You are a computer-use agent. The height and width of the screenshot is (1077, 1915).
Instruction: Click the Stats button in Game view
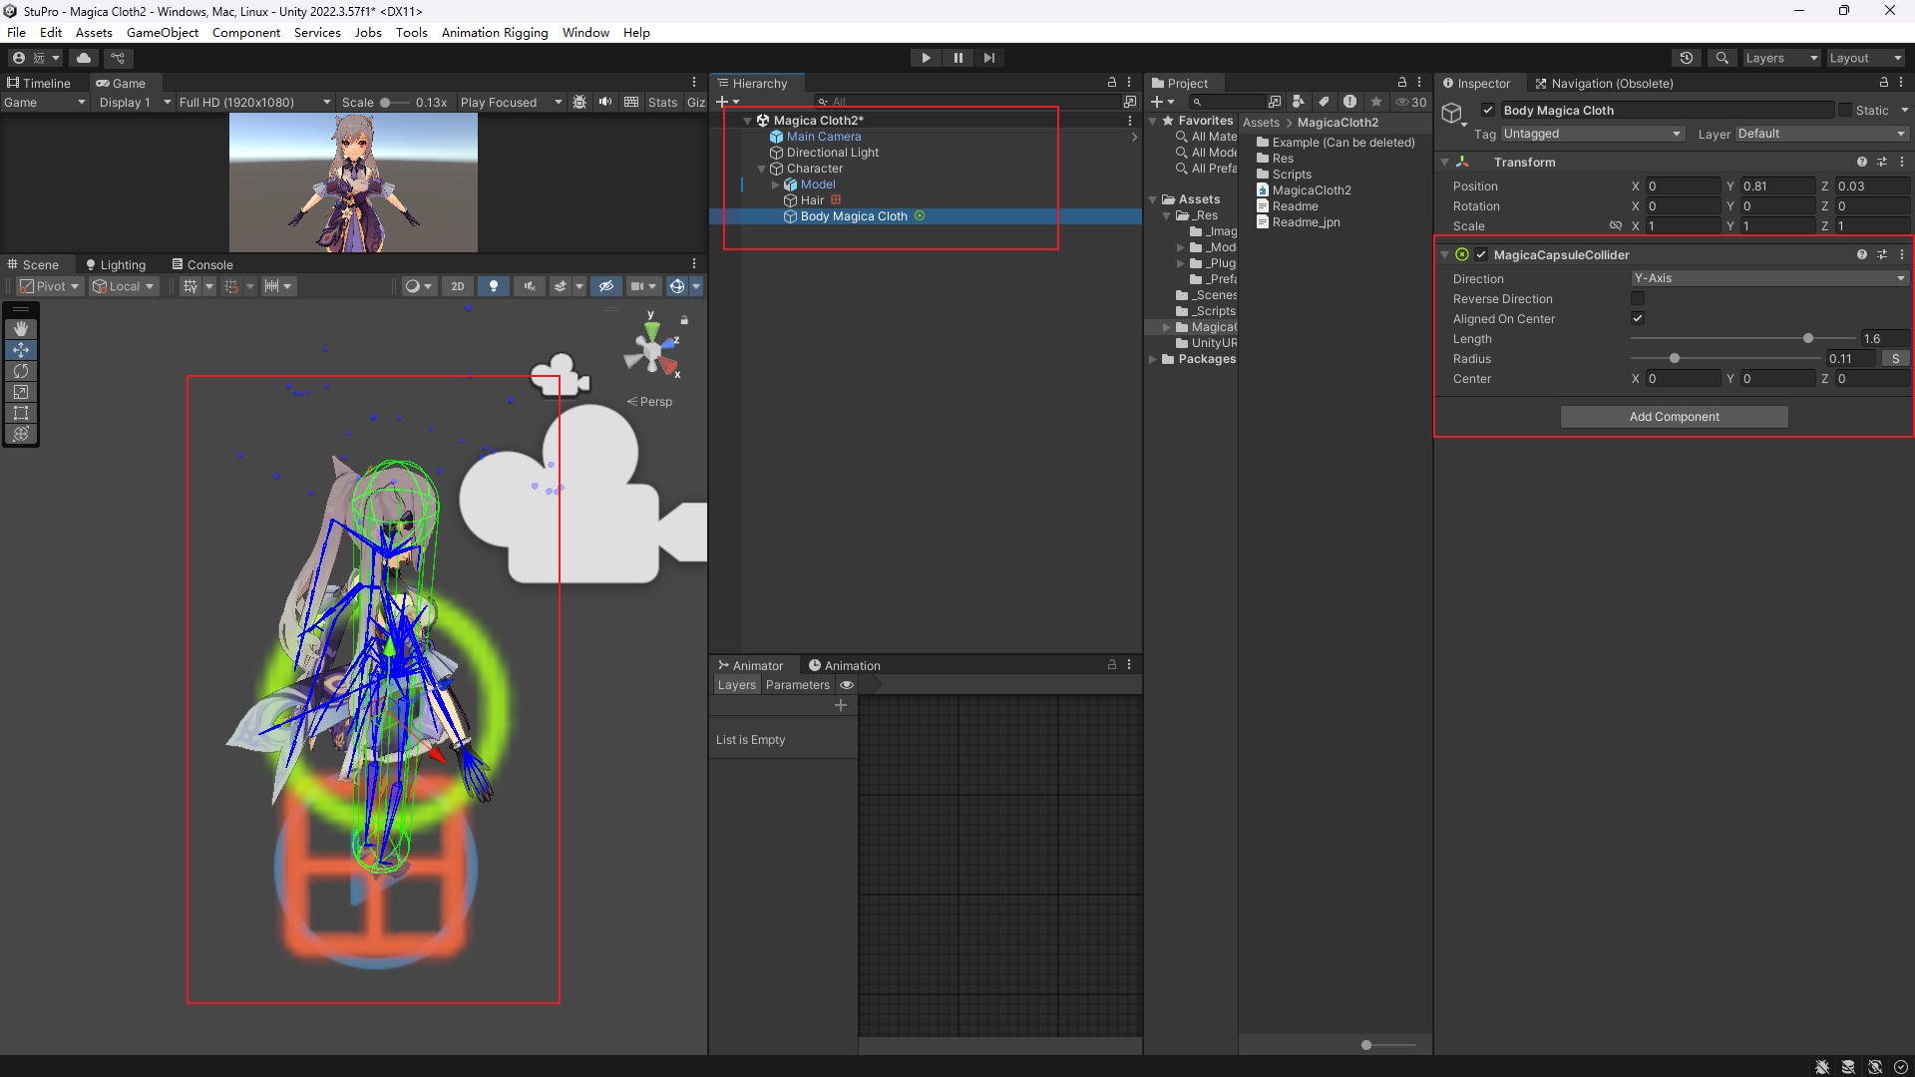click(x=662, y=102)
